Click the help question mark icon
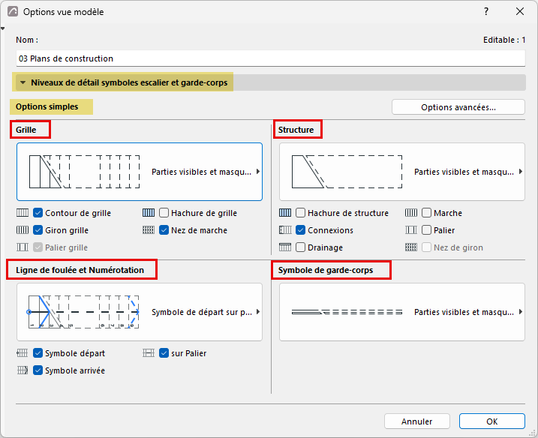Screen dimensions: 538x438 (x=486, y=12)
